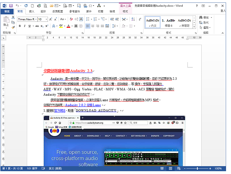Viewport: 231px width, 174px height.
Task: Toggle Superscript formatting
Action: (x=47, y=26)
